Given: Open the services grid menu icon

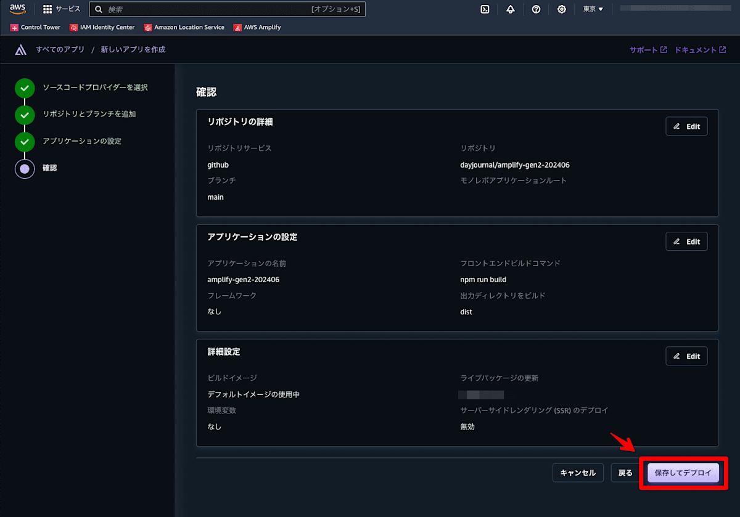Looking at the screenshot, I should pyautogui.click(x=47, y=9).
